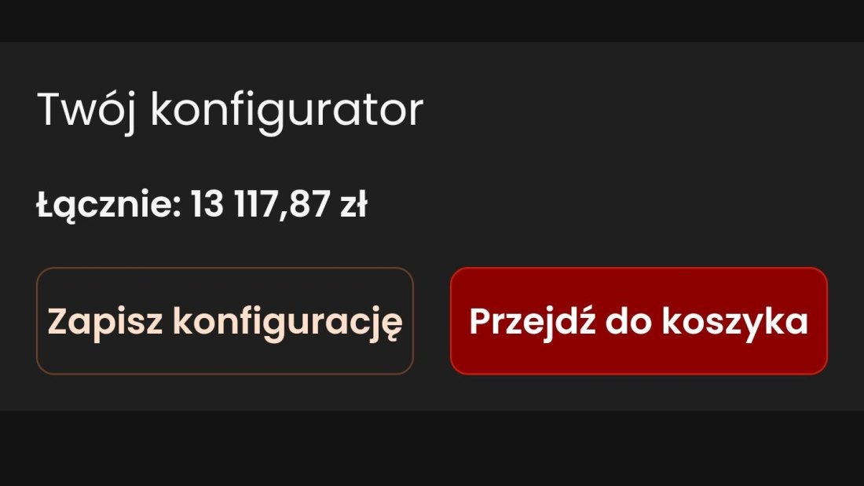Click the word Twój in the heading
864x486 pixels.
pyautogui.click(x=86, y=111)
